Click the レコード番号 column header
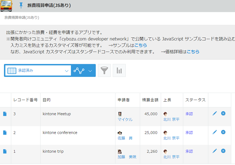The image size is (235, 165). pos(26,100)
